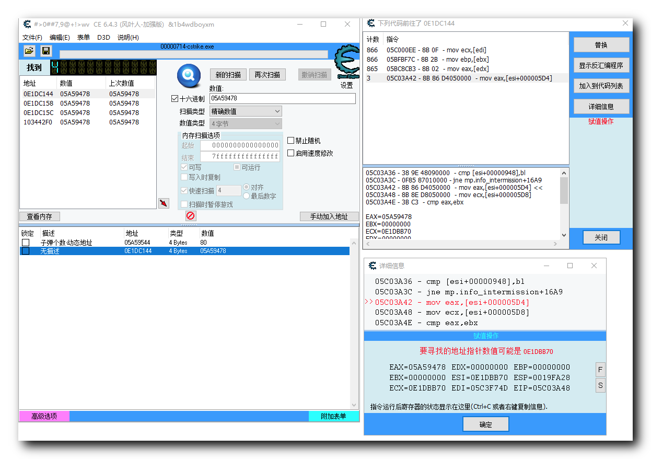
Task: Select instruction row 05BC8CB3 mov eax,[edx]
Action: [466, 69]
